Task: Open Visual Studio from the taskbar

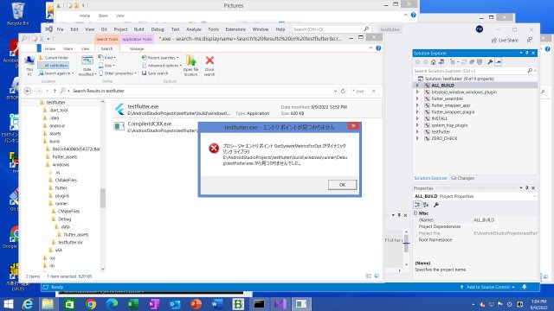Action: point(280,303)
